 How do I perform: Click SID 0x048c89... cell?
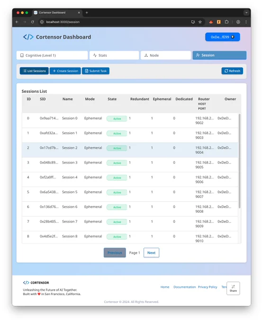(x=49, y=162)
